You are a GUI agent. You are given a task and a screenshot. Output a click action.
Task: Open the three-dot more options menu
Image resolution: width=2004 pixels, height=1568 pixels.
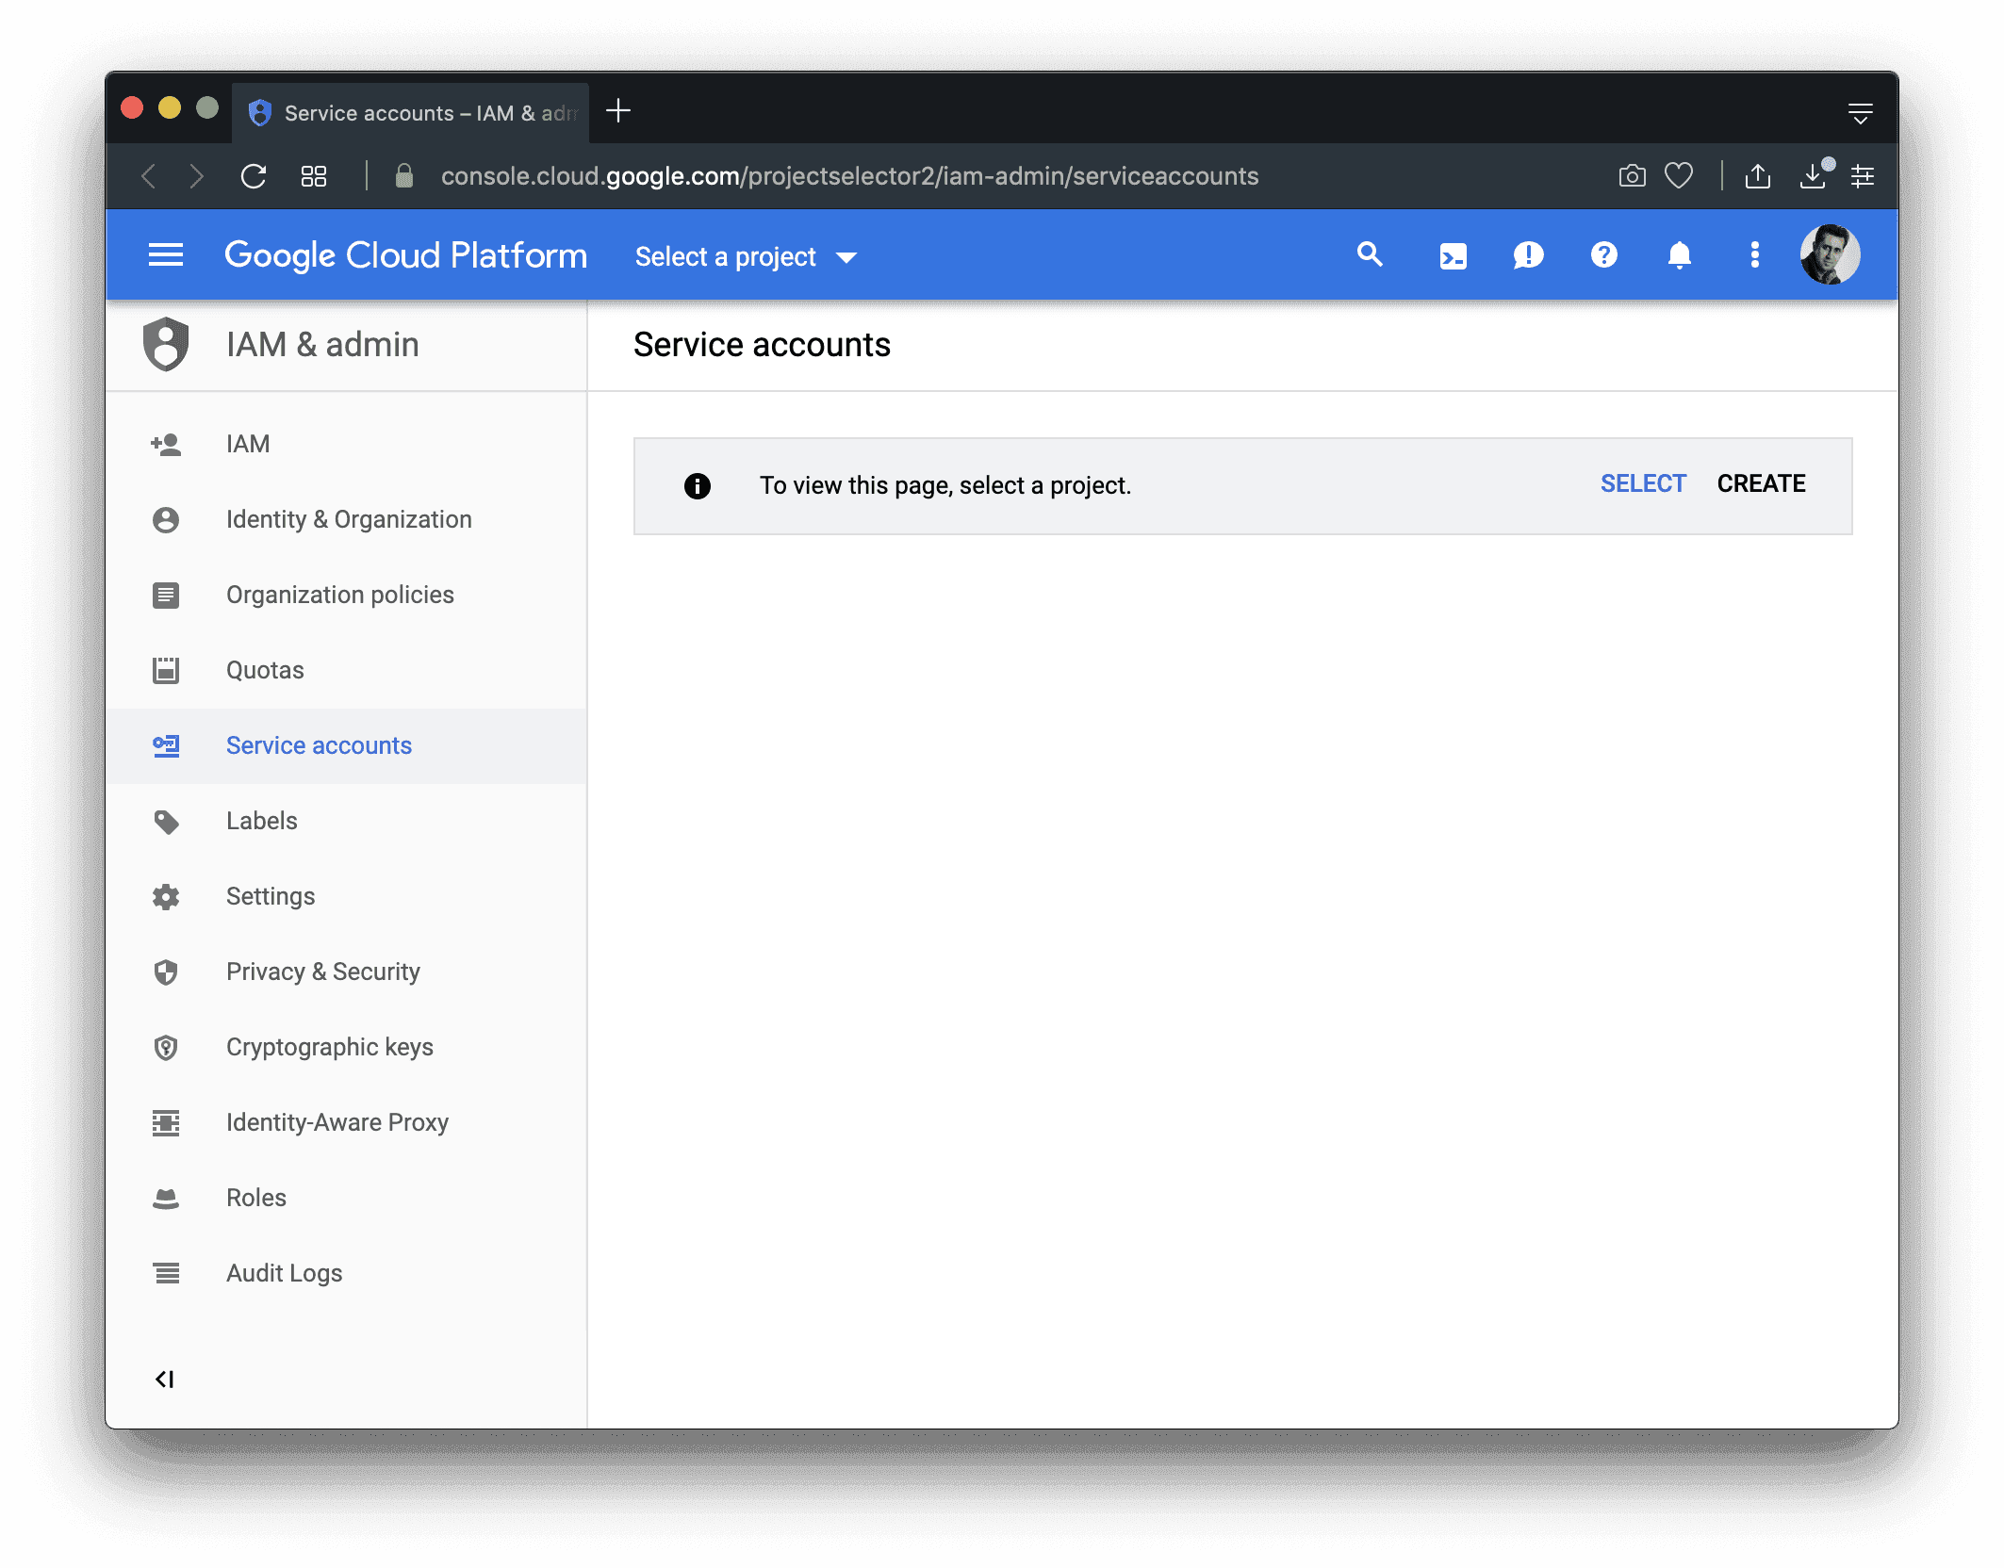pyautogui.click(x=1754, y=255)
